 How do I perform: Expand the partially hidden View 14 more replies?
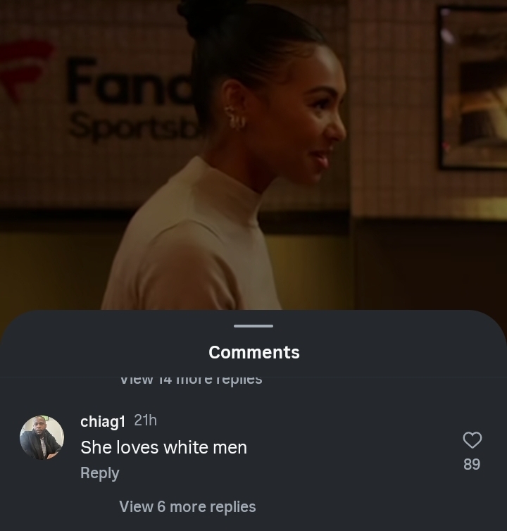(191, 380)
